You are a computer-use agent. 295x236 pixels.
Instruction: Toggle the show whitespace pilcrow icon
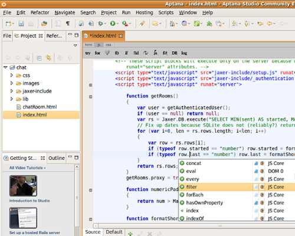pos(68,24)
